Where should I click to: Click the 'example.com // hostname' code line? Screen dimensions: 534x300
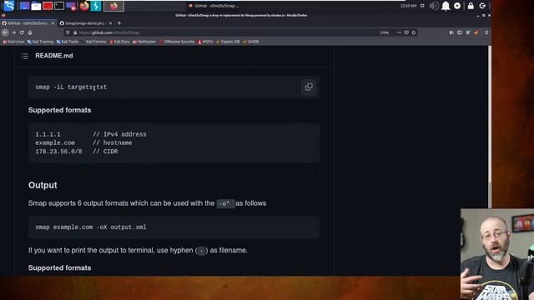[83, 142]
